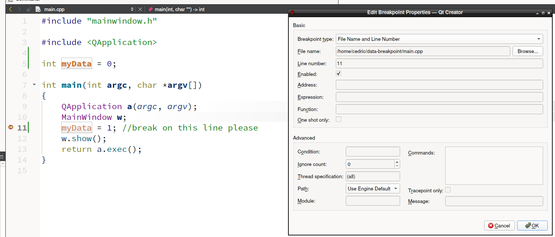Toggle the Tracepoint only checkbox
Viewport: 555px width, 237px height.
(x=448, y=190)
